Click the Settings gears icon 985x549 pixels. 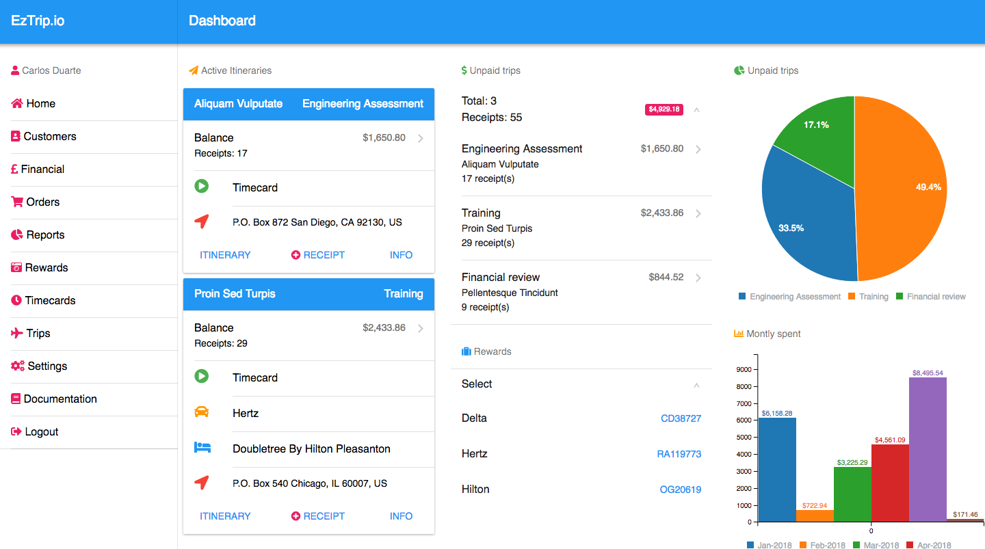pos(18,366)
